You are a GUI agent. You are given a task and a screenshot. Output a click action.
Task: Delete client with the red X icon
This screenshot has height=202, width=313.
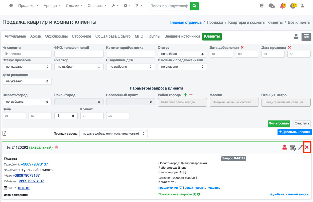307,147
